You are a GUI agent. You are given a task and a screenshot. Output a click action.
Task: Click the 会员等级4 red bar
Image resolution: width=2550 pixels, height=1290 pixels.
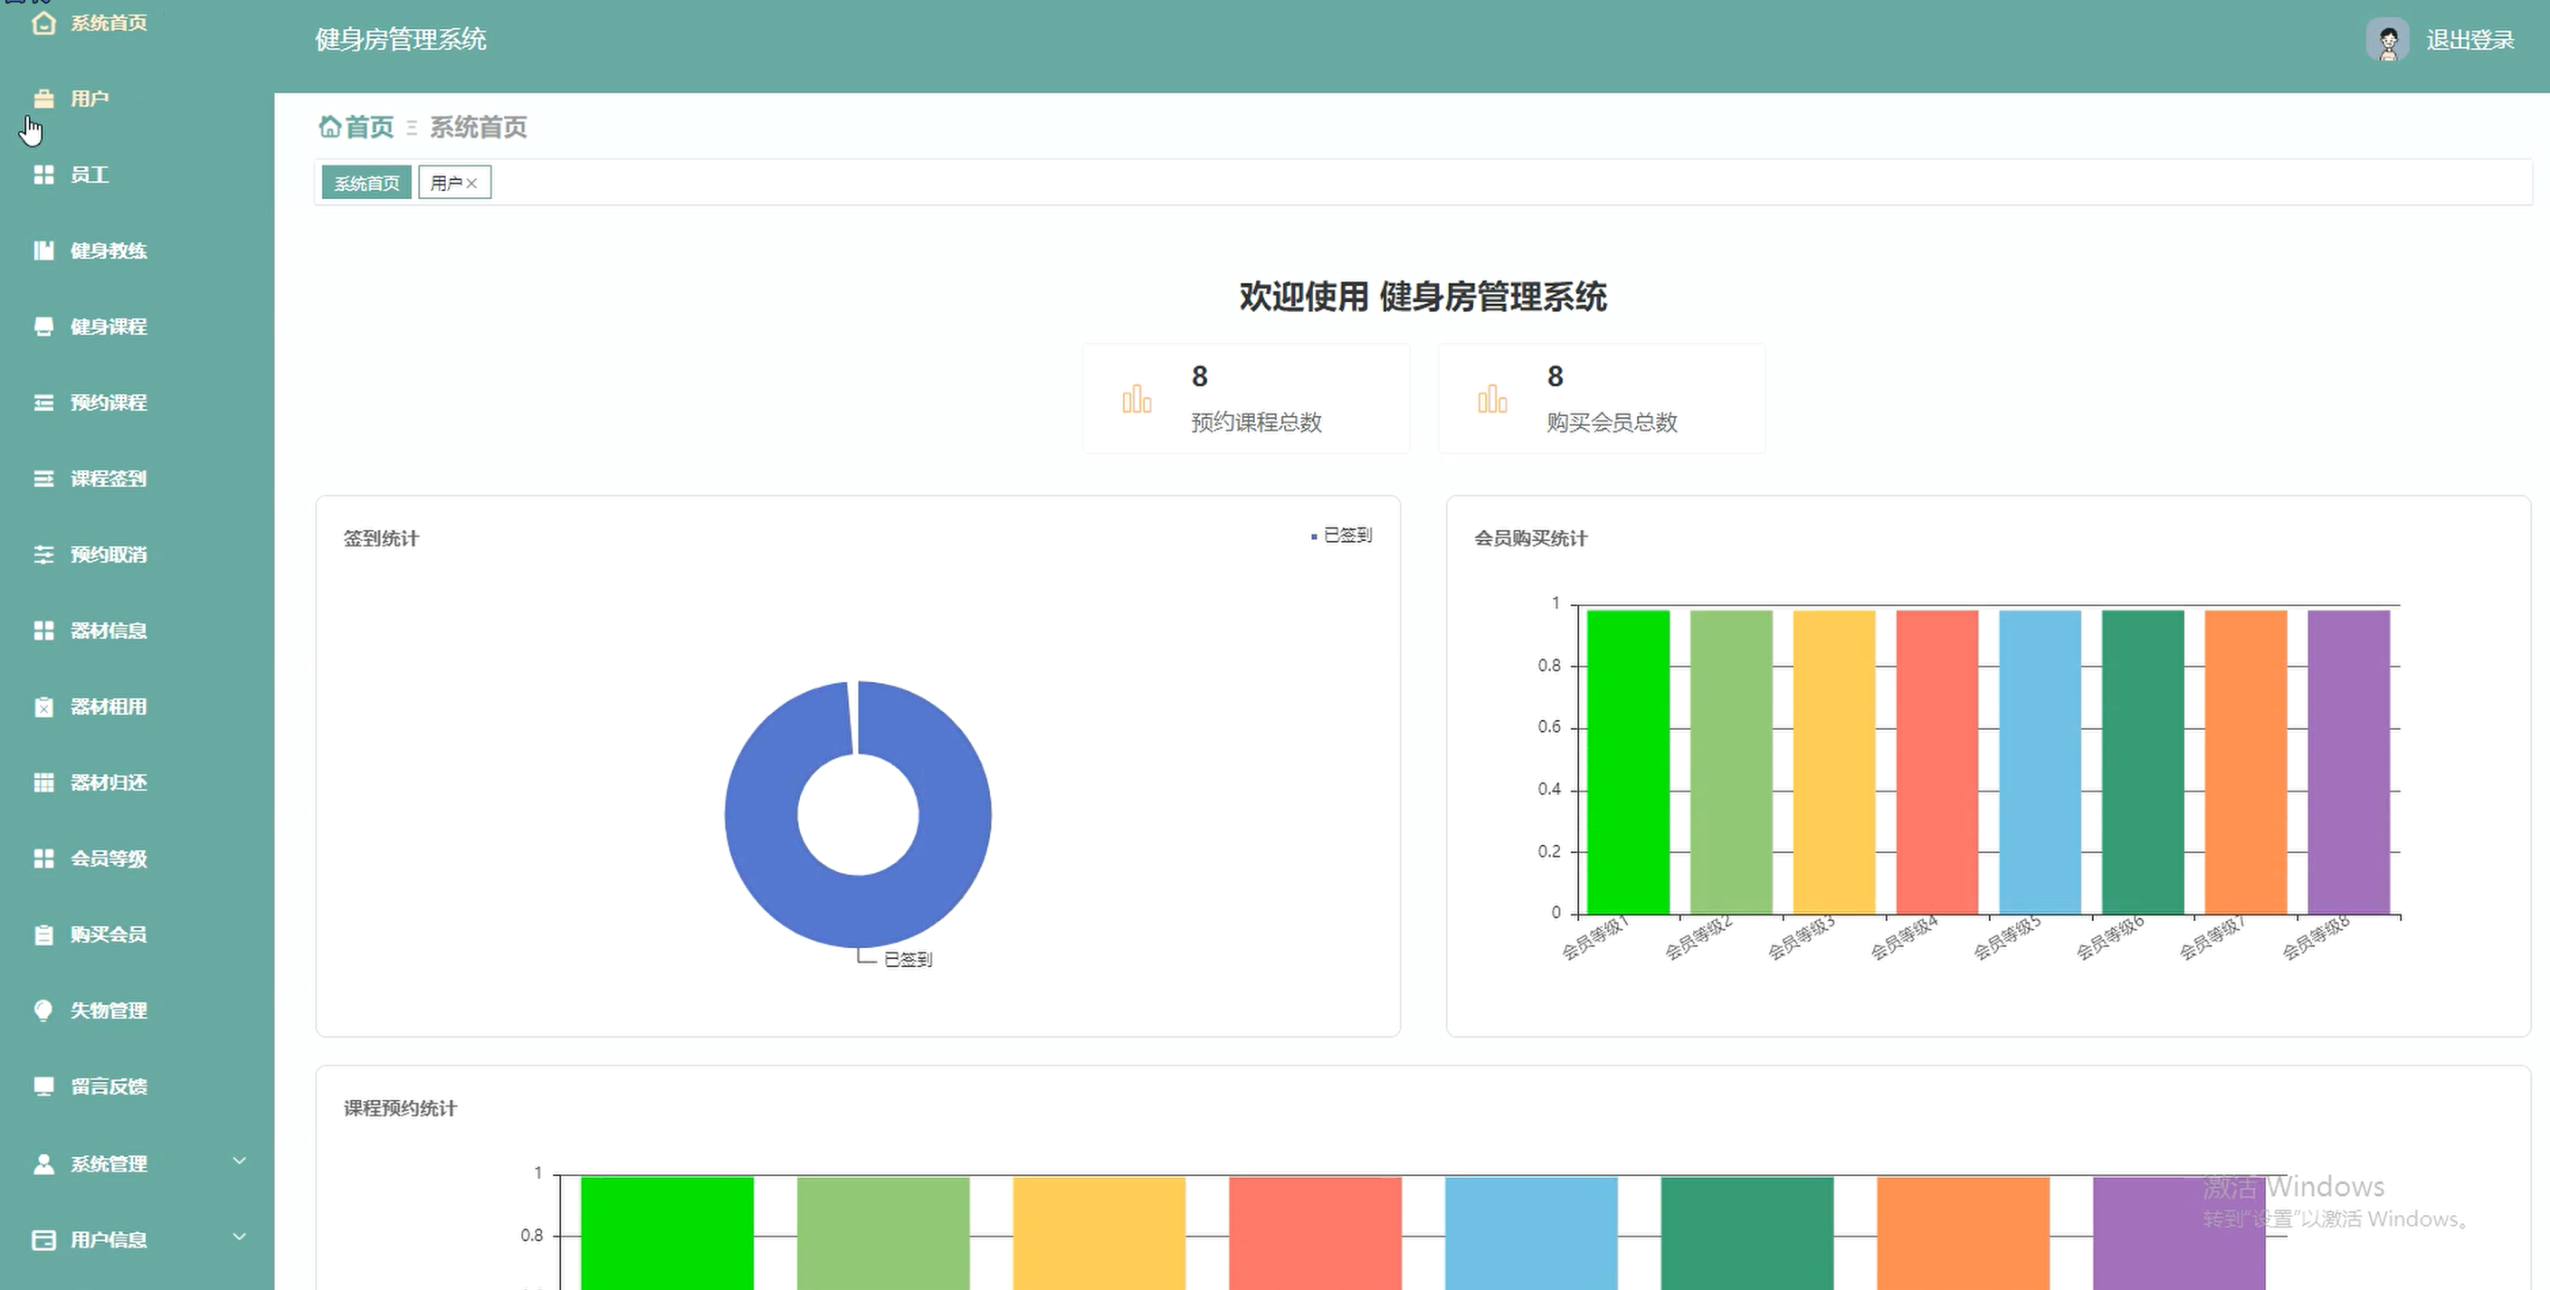coord(1937,762)
